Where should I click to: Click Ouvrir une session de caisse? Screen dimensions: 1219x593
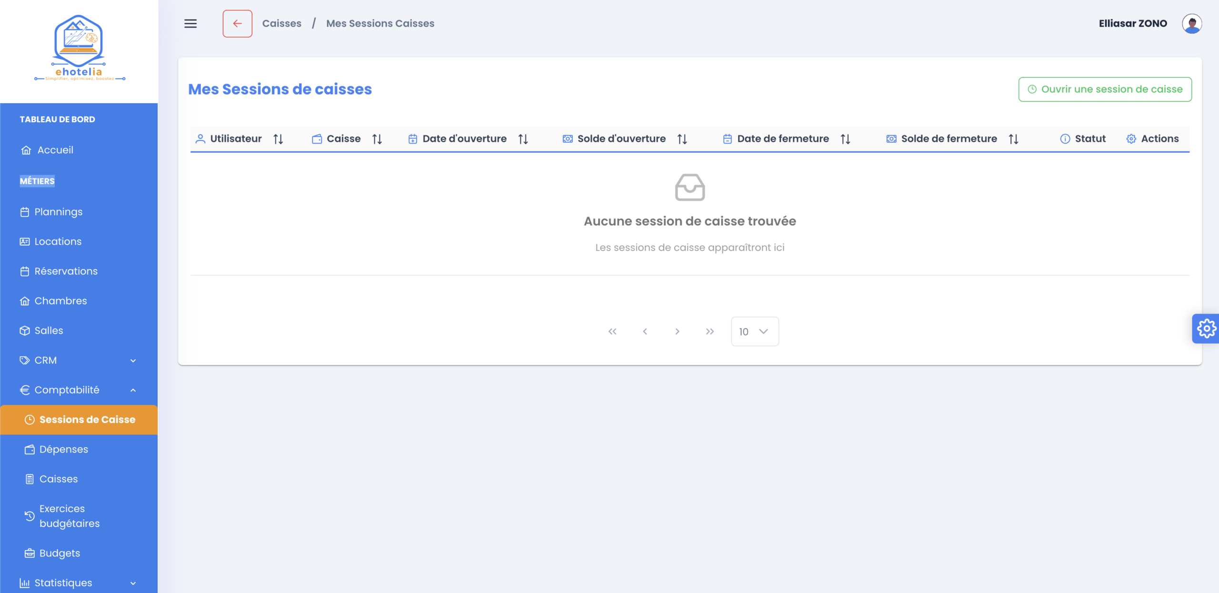coord(1105,89)
